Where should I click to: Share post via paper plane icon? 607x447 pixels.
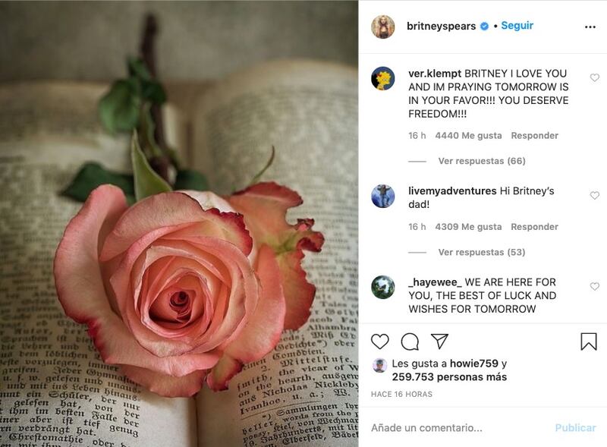pos(439,342)
